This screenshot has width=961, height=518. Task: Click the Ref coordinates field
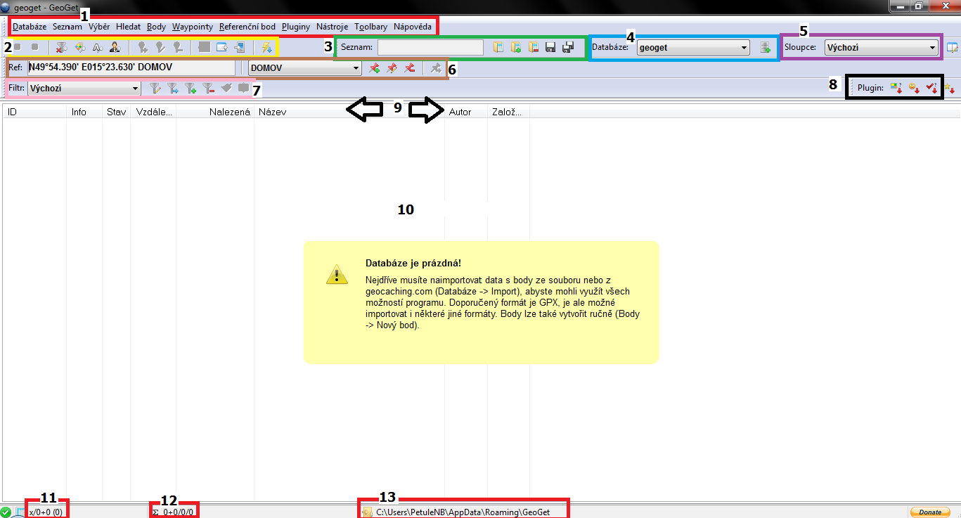[131, 67]
